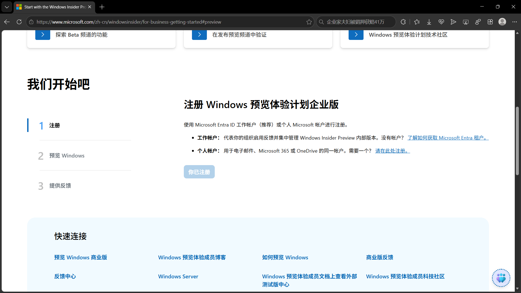The image size is (521, 293).
Task: Click arrow for 在发布预览频道中验证 card
Action: pyautogui.click(x=199, y=35)
